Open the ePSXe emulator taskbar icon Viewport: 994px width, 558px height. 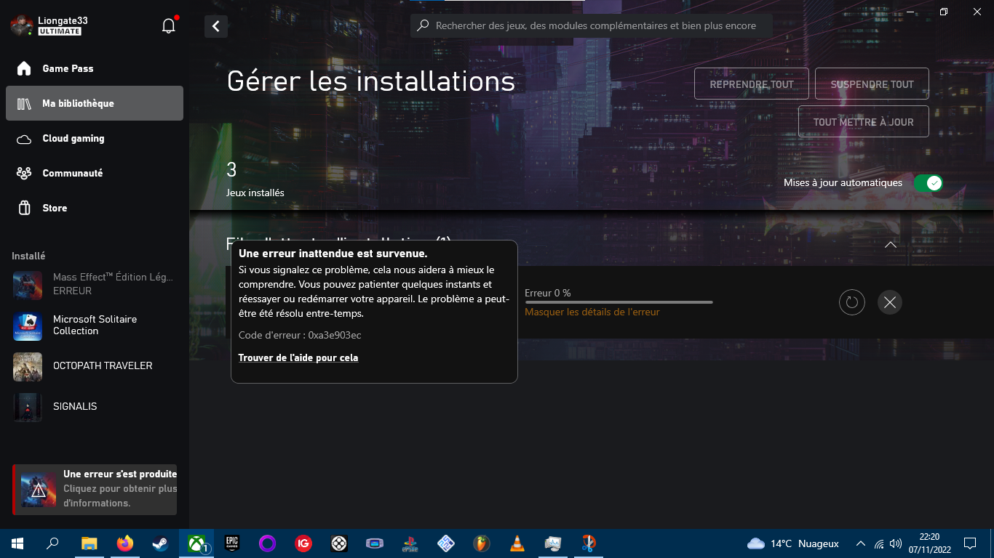(x=410, y=543)
